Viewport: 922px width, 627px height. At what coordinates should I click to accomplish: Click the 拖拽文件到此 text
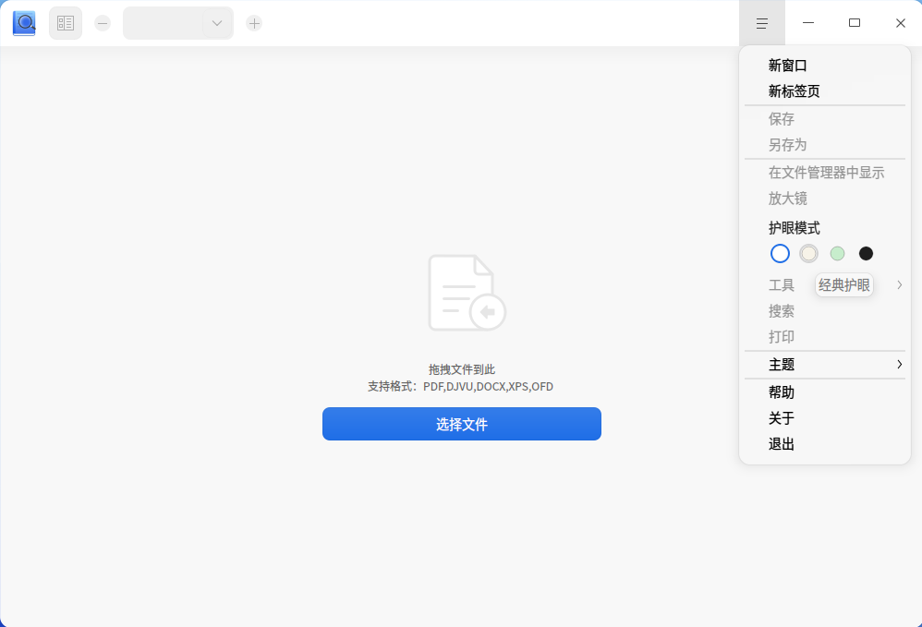462,369
